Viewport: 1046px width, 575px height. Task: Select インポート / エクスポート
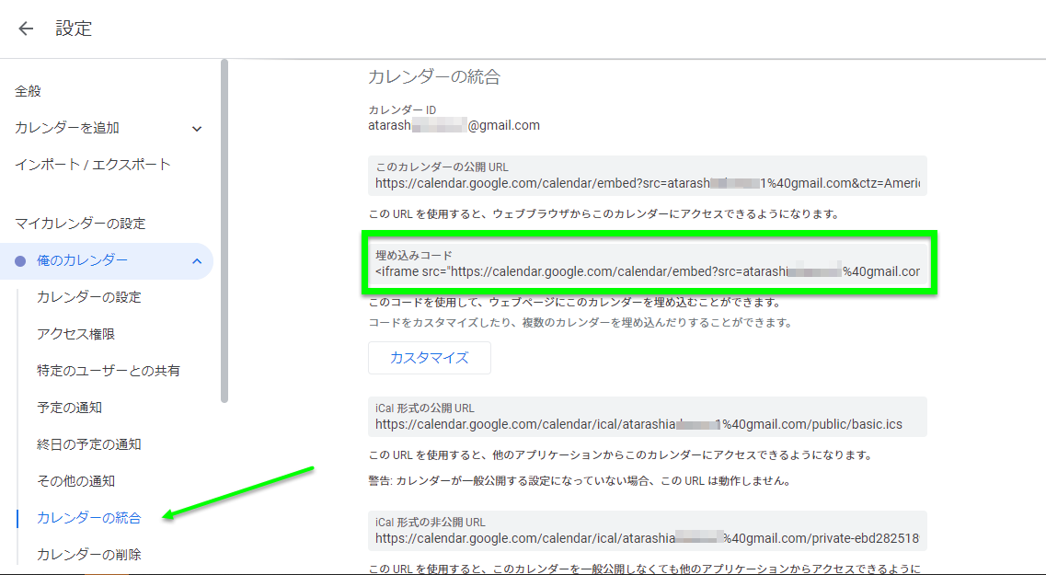click(x=93, y=165)
